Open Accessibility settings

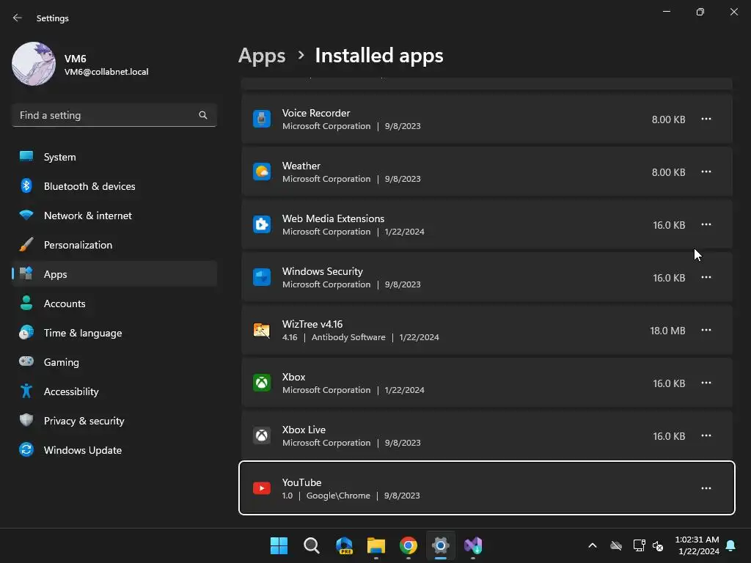coord(114,391)
